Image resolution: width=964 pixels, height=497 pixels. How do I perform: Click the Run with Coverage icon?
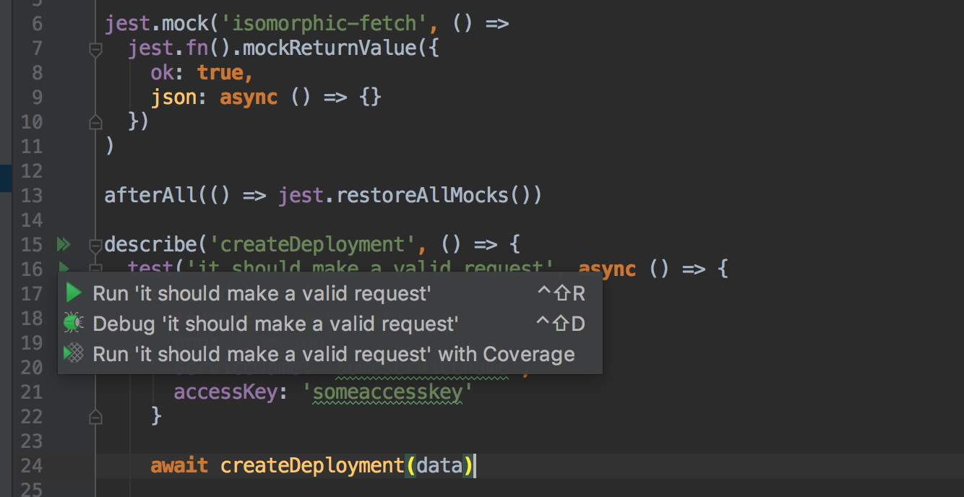pyautogui.click(x=74, y=354)
